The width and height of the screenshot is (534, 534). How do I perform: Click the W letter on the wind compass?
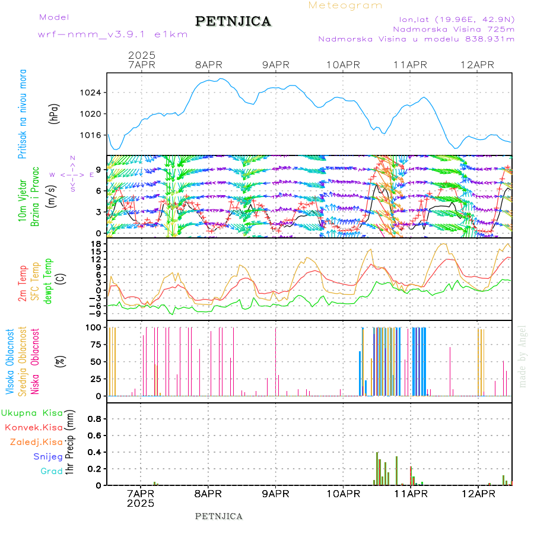tap(52, 175)
